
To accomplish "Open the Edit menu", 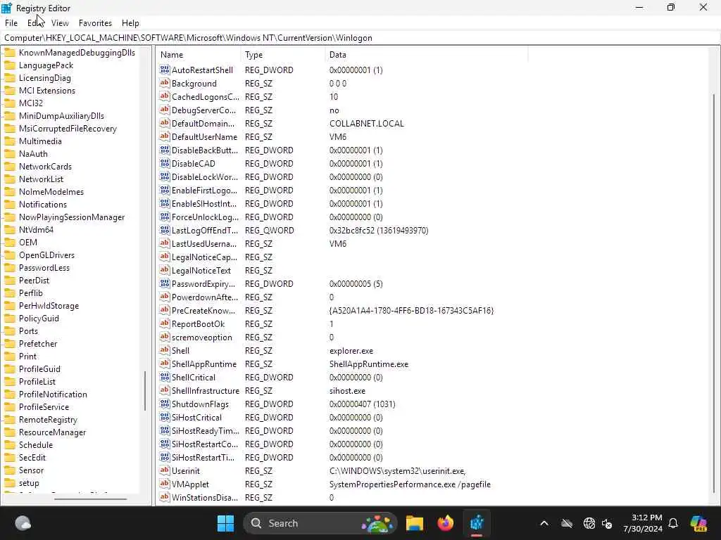I will 35,23.
